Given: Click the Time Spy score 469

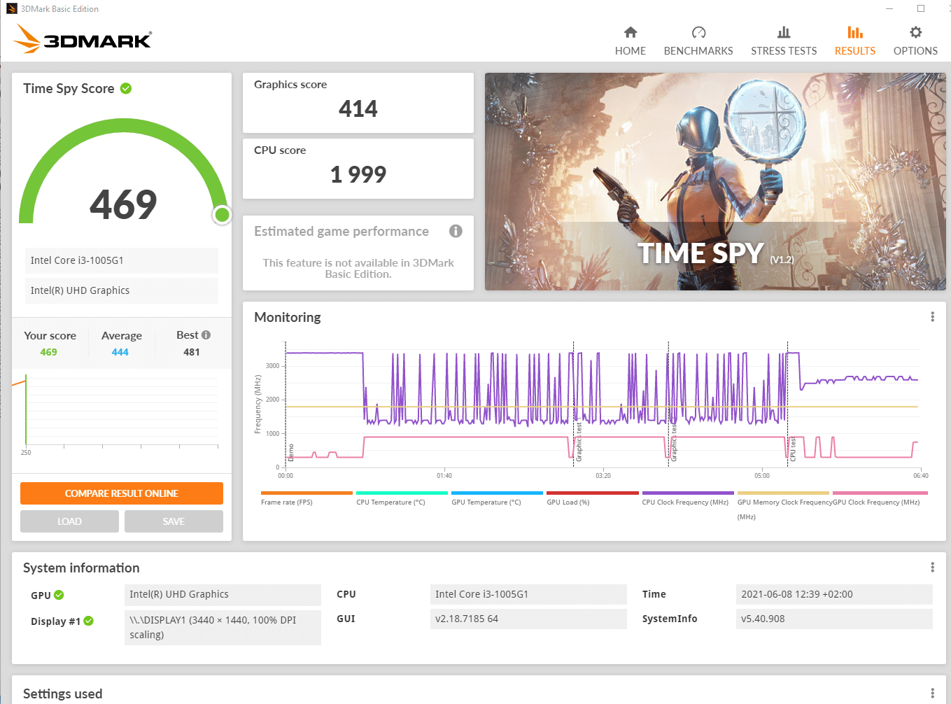Looking at the screenshot, I should [123, 204].
